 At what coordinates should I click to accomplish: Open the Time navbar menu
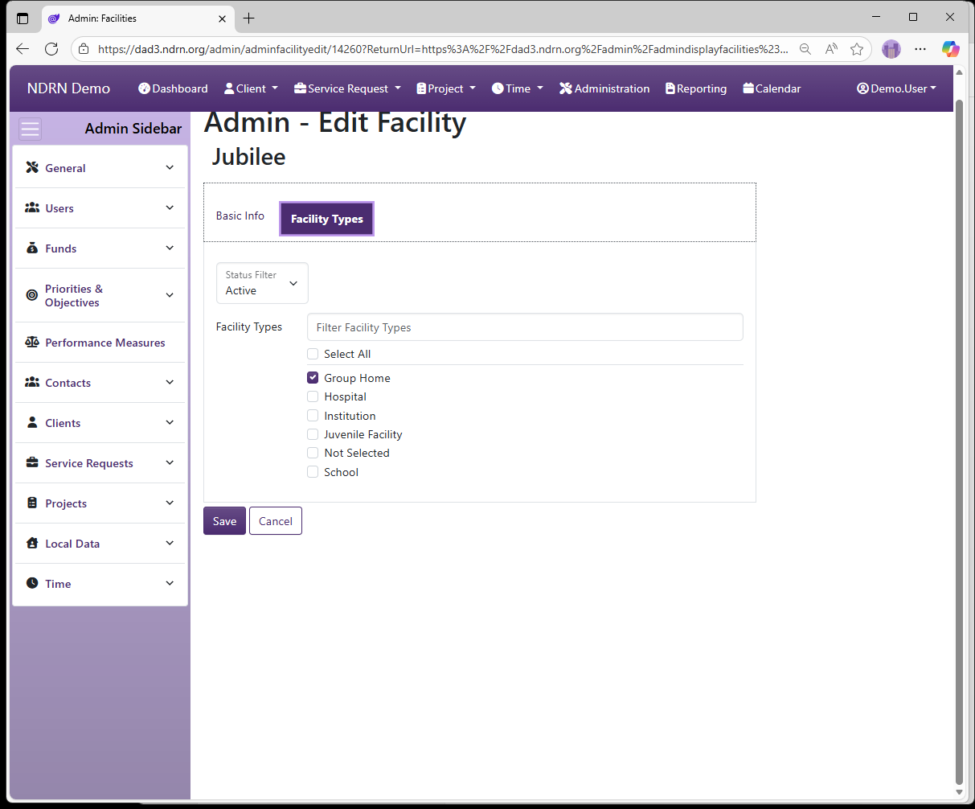coord(518,88)
